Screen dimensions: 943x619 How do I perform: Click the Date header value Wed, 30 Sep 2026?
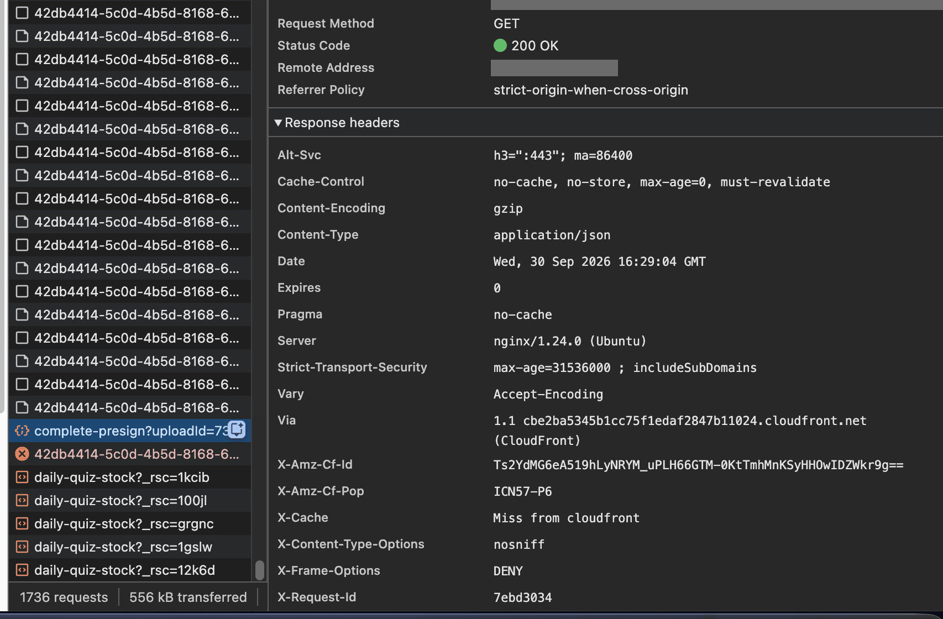[599, 261]
